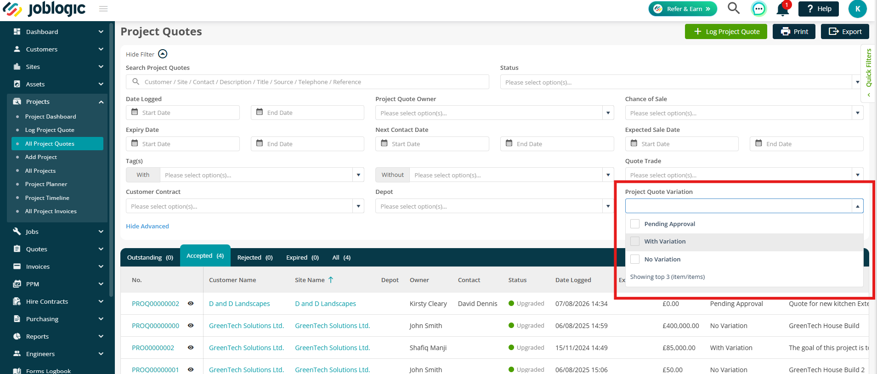
Task: Switch to the Outstanding (0) tab
Action: (150, 257)
